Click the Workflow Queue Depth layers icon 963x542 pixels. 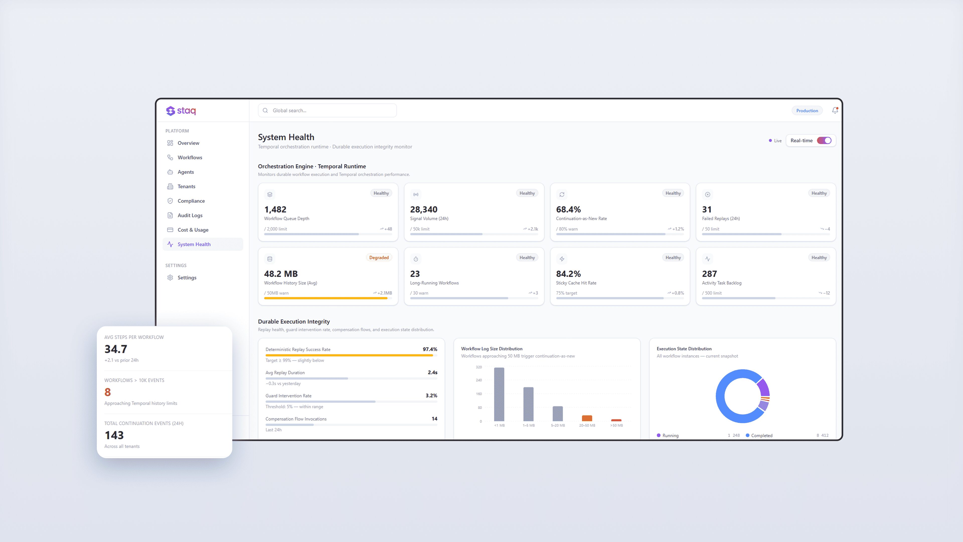pos(270,194)
